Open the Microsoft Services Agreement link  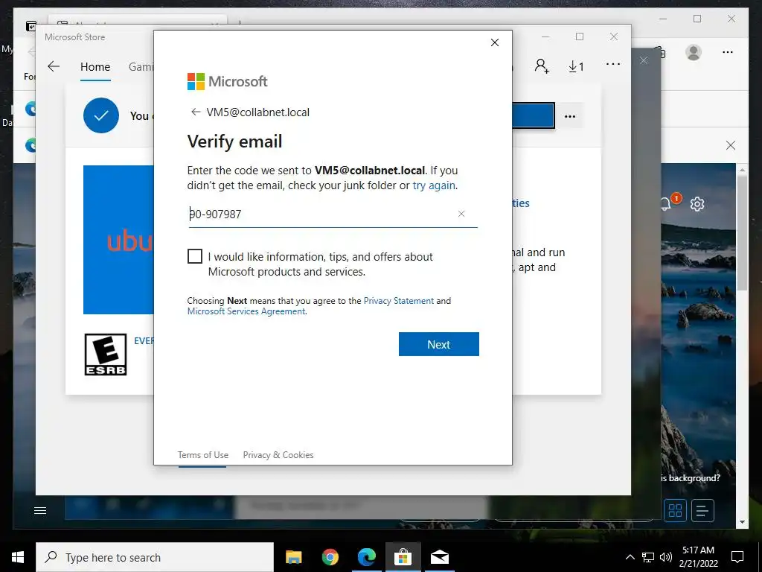coord(246,311)
